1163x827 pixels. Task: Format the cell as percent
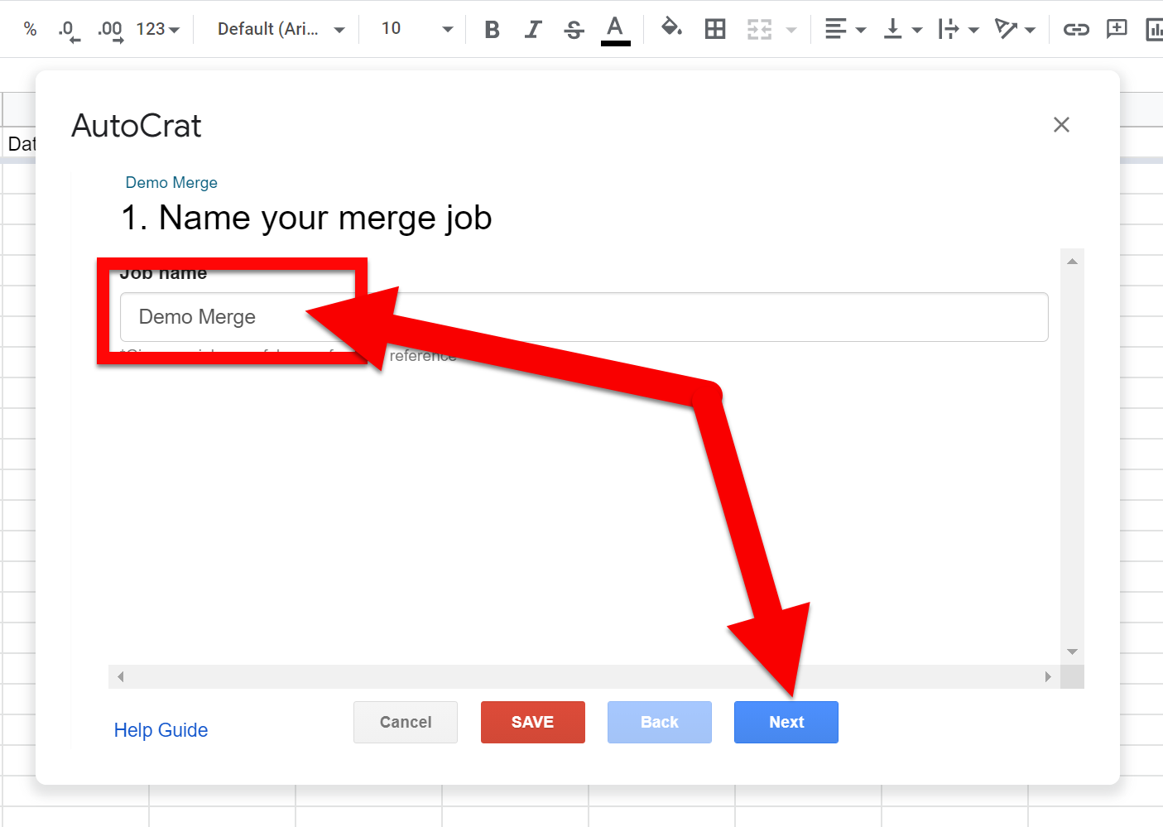[31, 29]
